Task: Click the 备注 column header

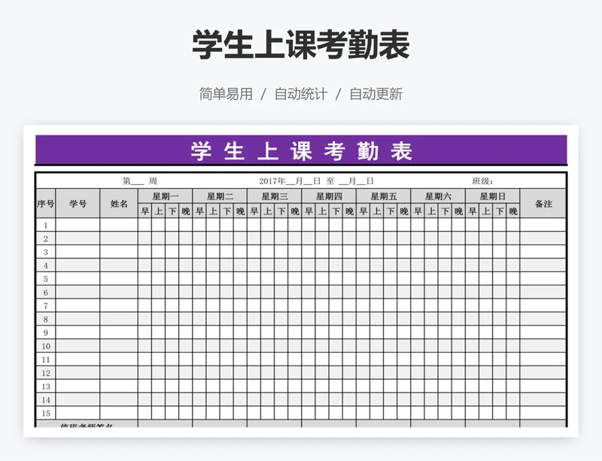Action: 543,204
